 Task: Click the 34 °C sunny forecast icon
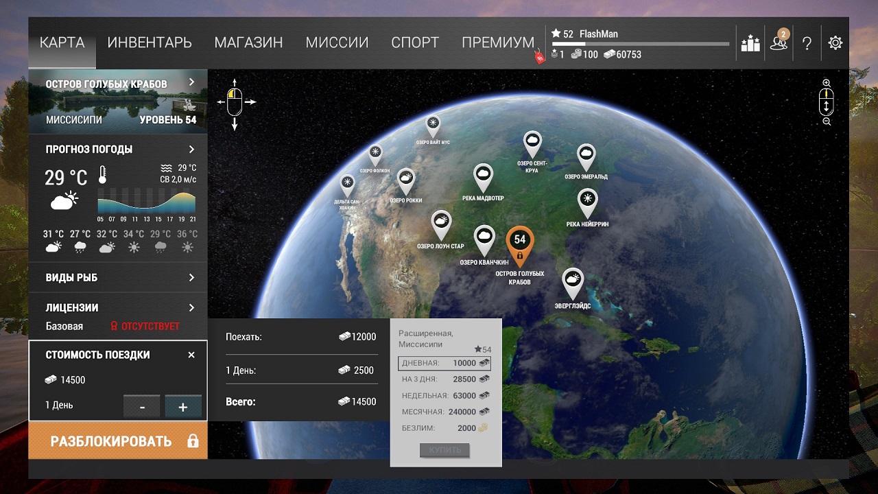(134, 247)
